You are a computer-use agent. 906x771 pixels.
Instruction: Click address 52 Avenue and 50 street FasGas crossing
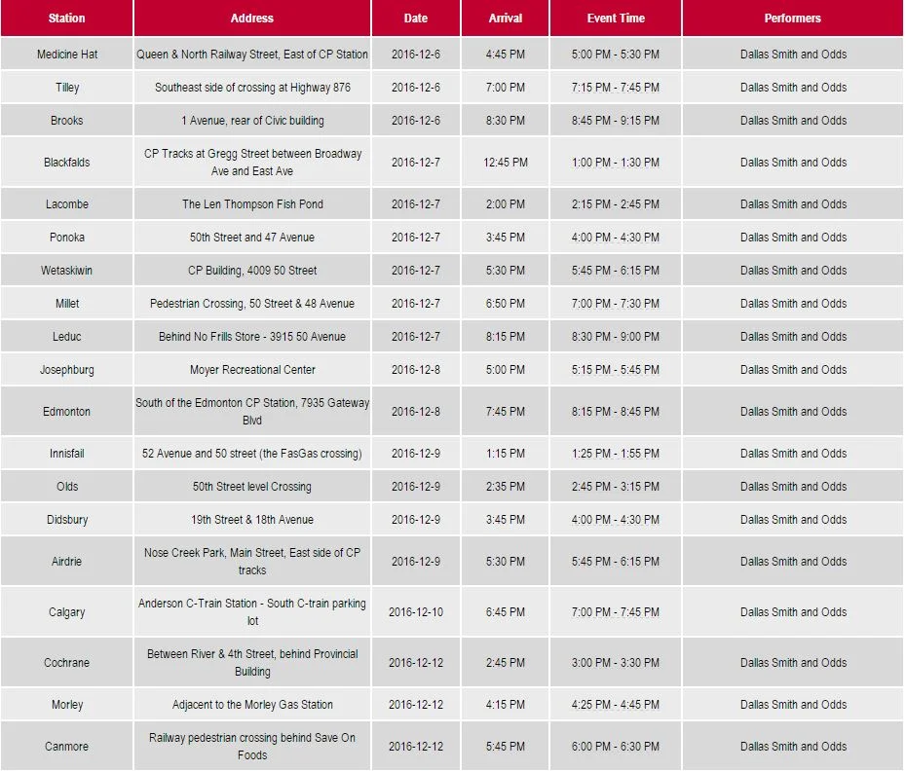pos(252,454)
